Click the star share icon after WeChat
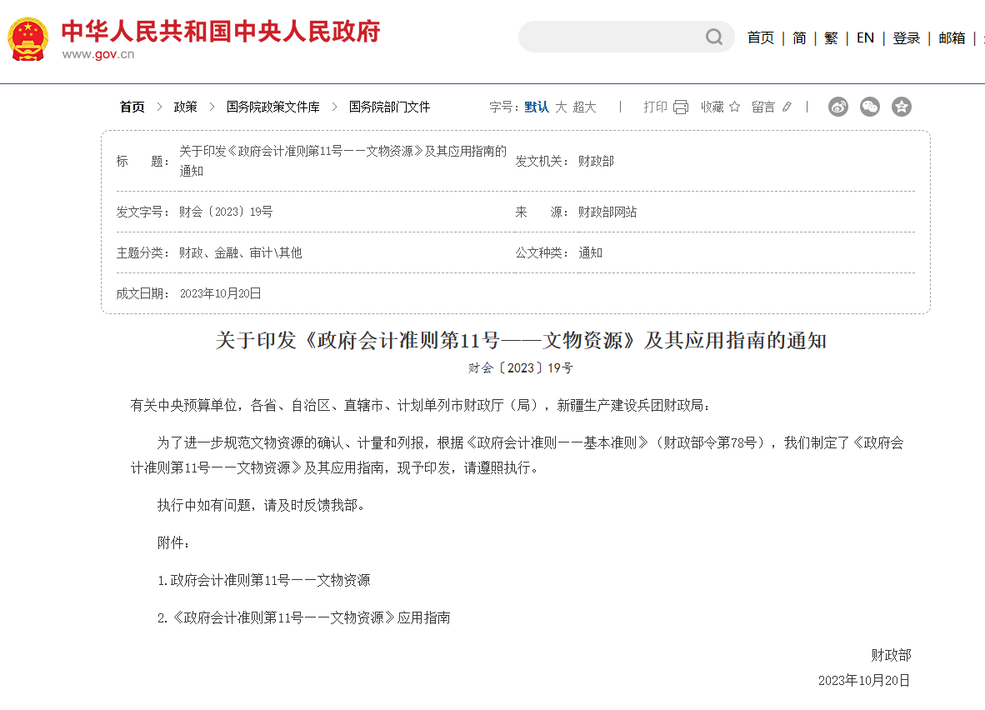Screen dimensions: 985x710 coord(901,107)
